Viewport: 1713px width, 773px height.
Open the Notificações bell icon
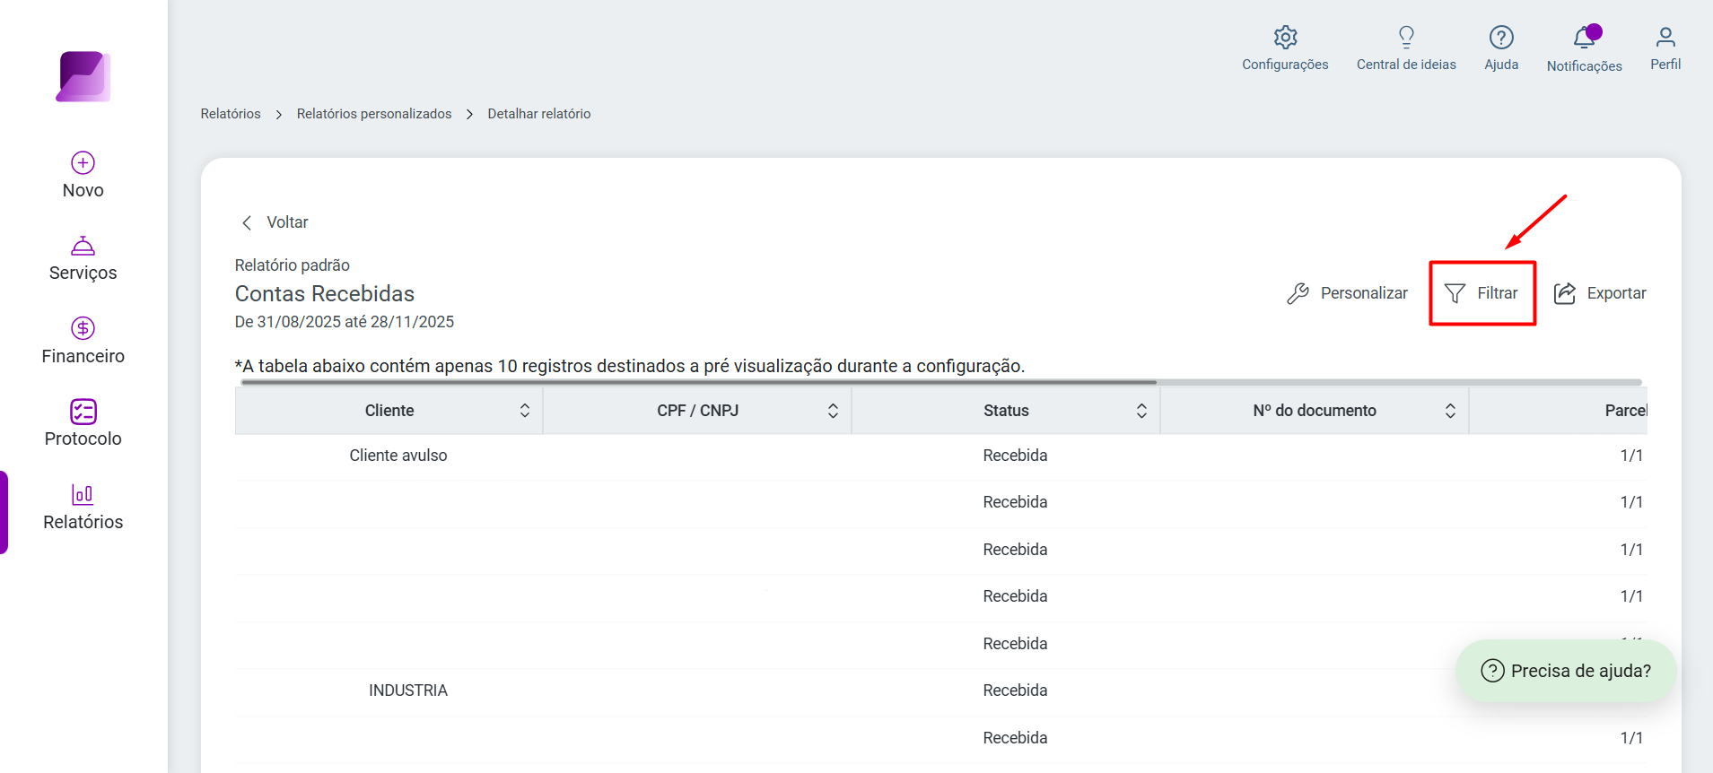point(1585,37)
